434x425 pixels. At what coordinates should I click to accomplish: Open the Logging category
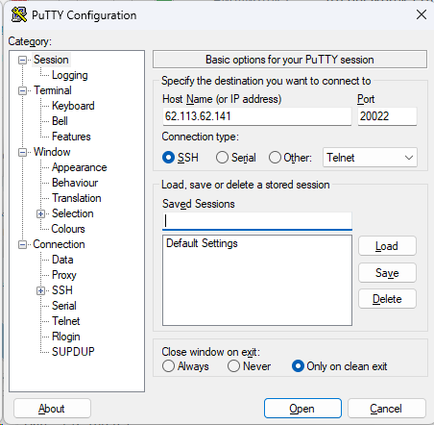70,75
